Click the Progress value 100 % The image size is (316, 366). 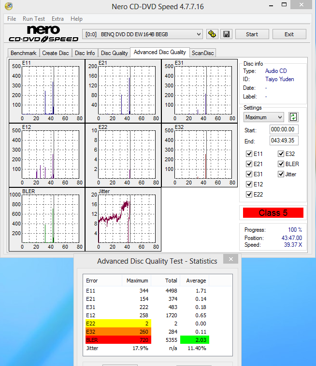[295, 230]
